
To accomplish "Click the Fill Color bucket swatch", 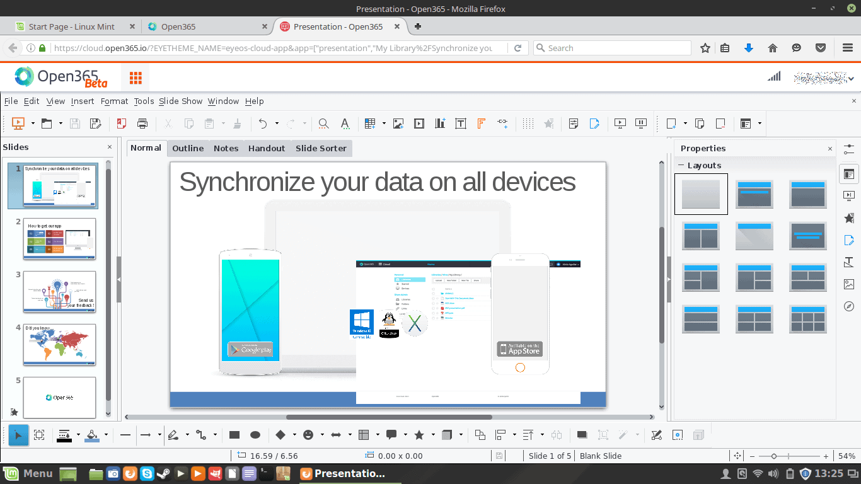I will pyautogui.click(x=92, y=435).
